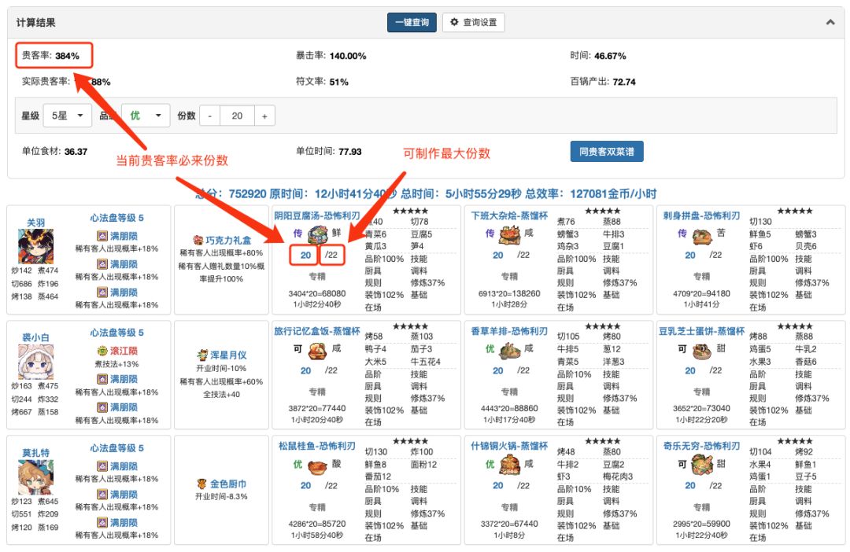Click the 下班大杂烩 dish icon

click(509, 235)
